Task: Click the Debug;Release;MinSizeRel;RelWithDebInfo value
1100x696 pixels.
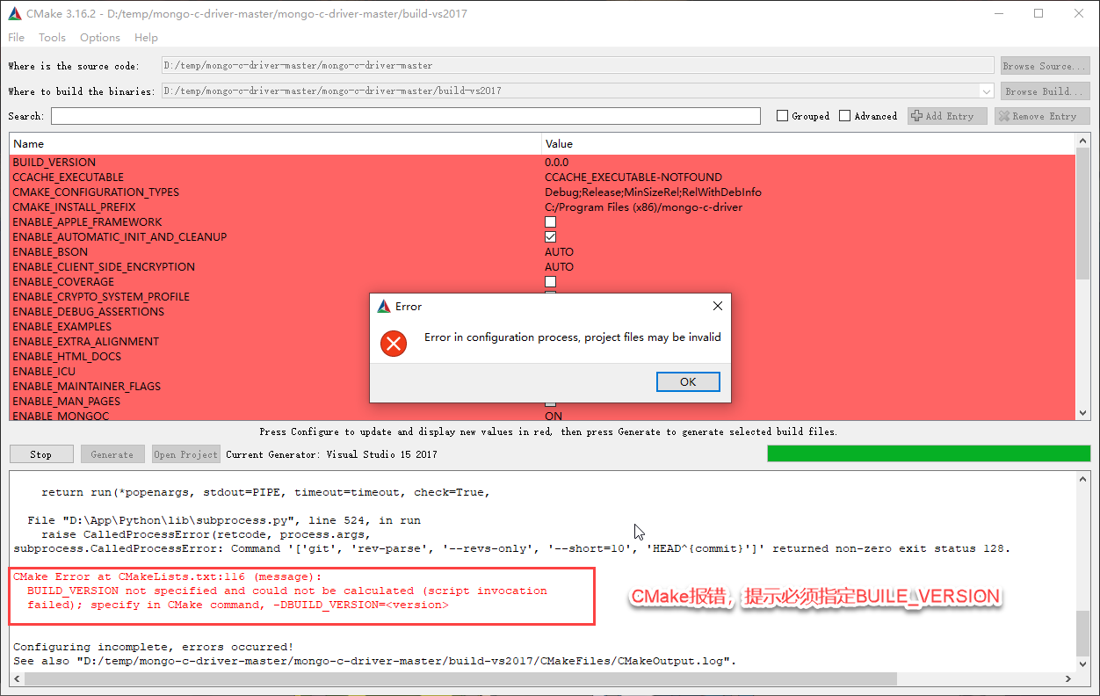Action: (x=653, y=192)
